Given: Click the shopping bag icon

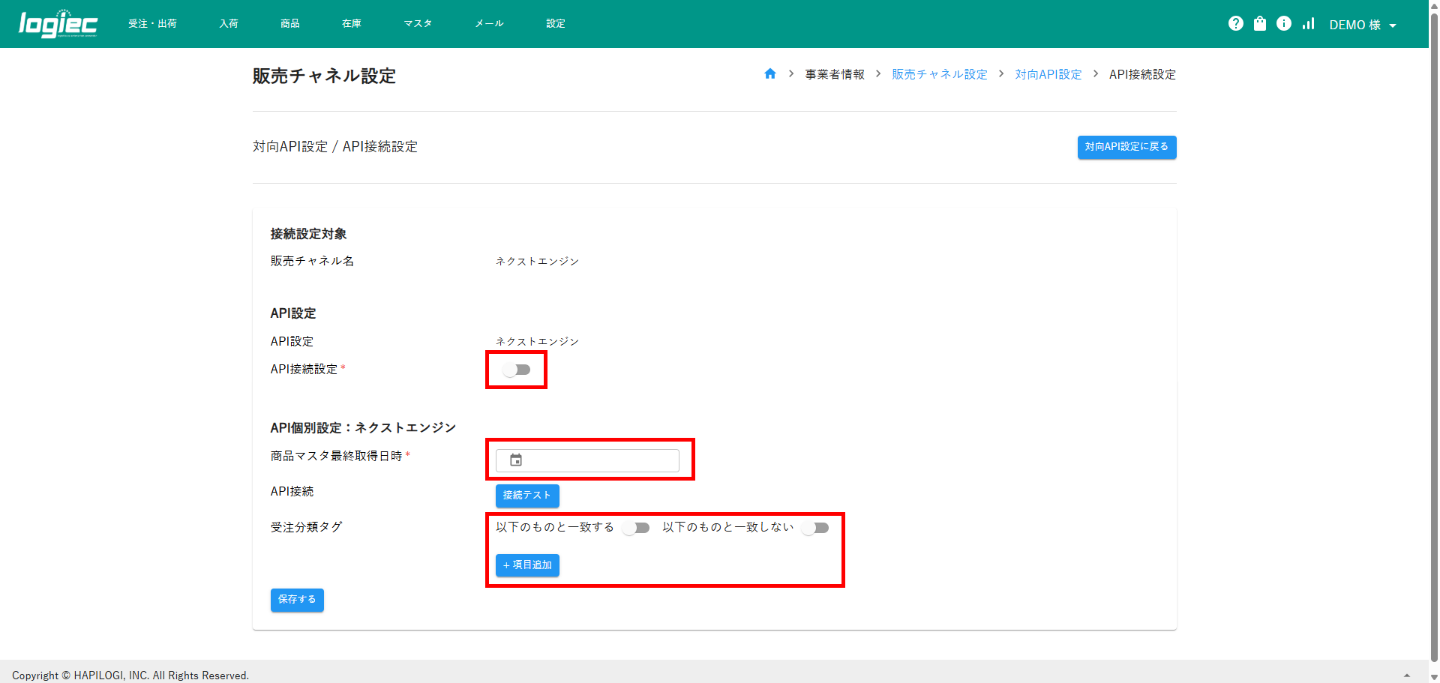Looking at the screenshot, I should (x=1260, y=24).
